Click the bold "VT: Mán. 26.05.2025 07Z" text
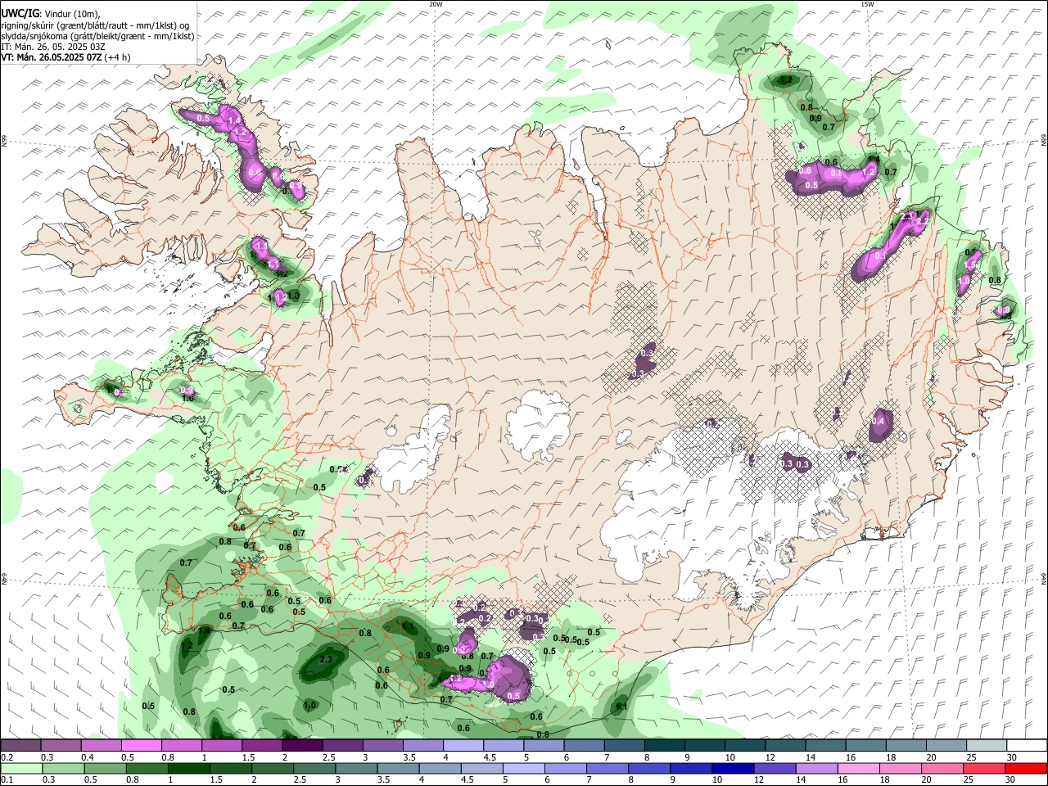1048x786 pixels. [x=51, y=57]
